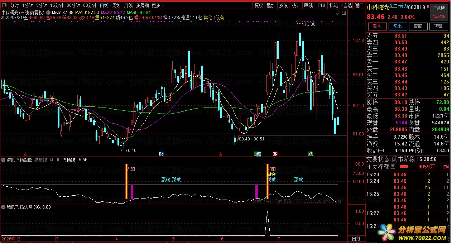Open the 统计 statistics tool
452x244 pixels.
(296, 5)
